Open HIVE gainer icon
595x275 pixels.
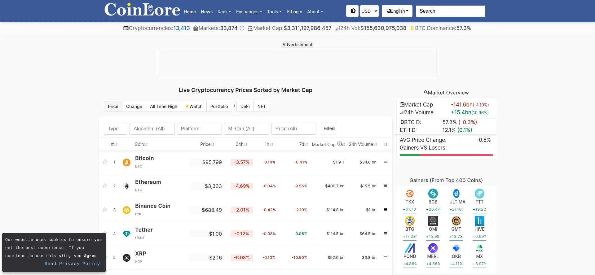coord(479,221)
